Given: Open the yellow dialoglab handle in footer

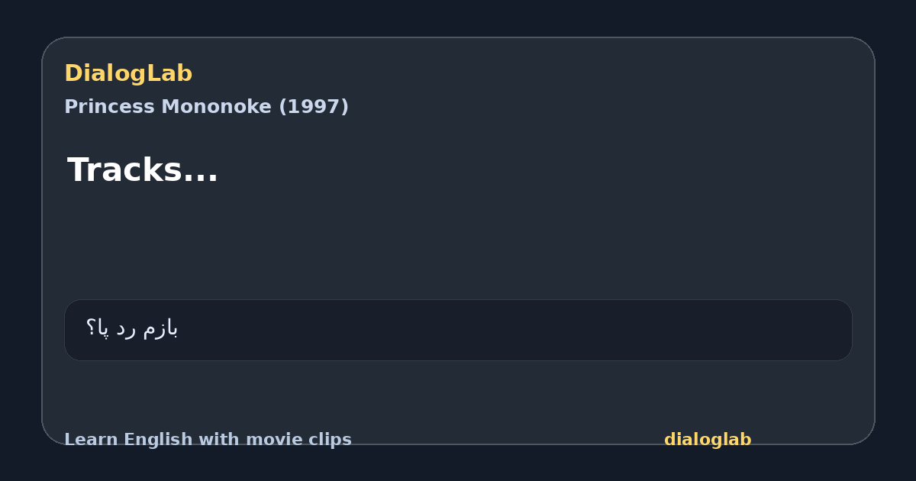Looking at the screenshot, I should [x=708, y=440].
